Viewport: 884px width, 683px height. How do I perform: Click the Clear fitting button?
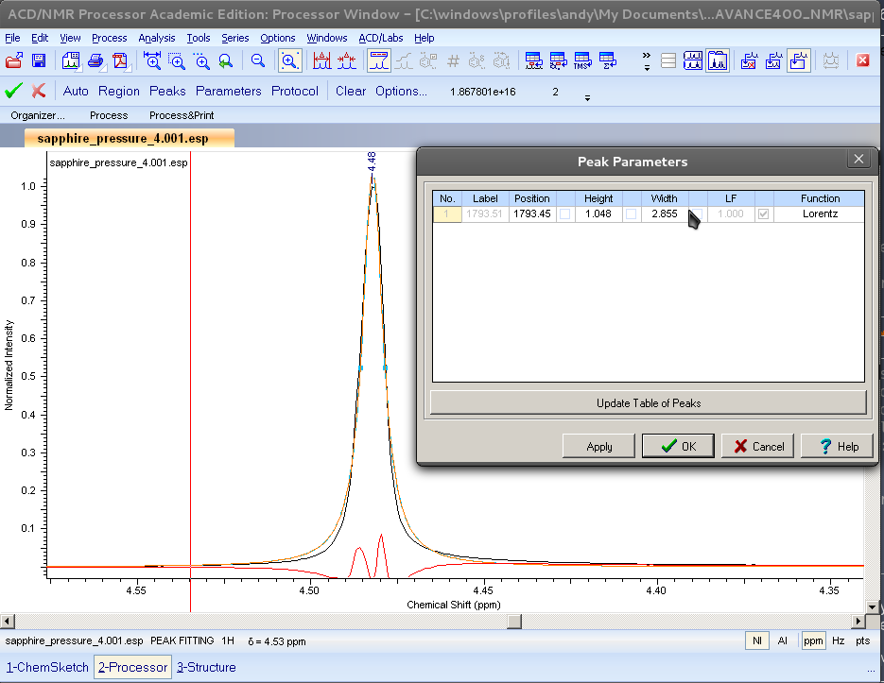pyautogui.click(x=351, y=91)
